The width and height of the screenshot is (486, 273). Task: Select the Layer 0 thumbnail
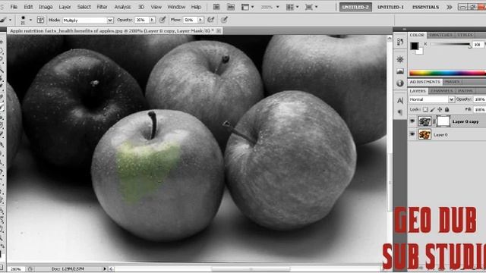click(x=424, y=135)
